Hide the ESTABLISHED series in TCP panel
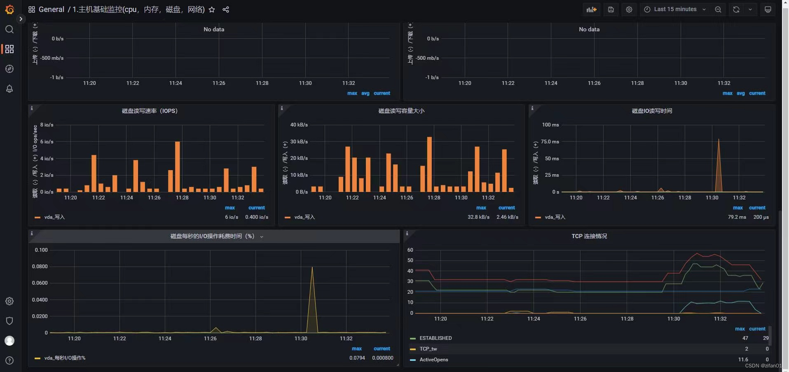 [435, 338]
